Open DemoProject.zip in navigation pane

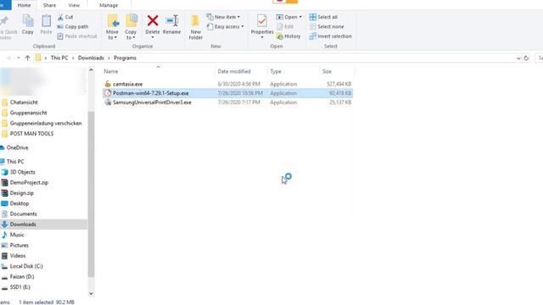coord(29,183)
